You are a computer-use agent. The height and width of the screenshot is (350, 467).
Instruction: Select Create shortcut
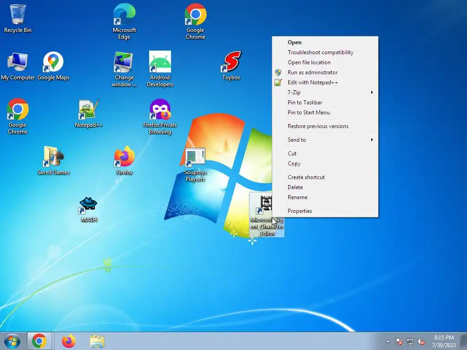[x=325, y=177]
